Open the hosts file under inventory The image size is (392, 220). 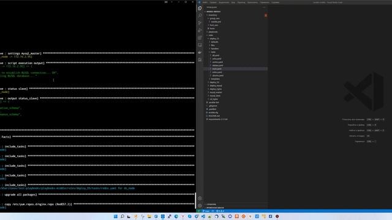point(212,29)
